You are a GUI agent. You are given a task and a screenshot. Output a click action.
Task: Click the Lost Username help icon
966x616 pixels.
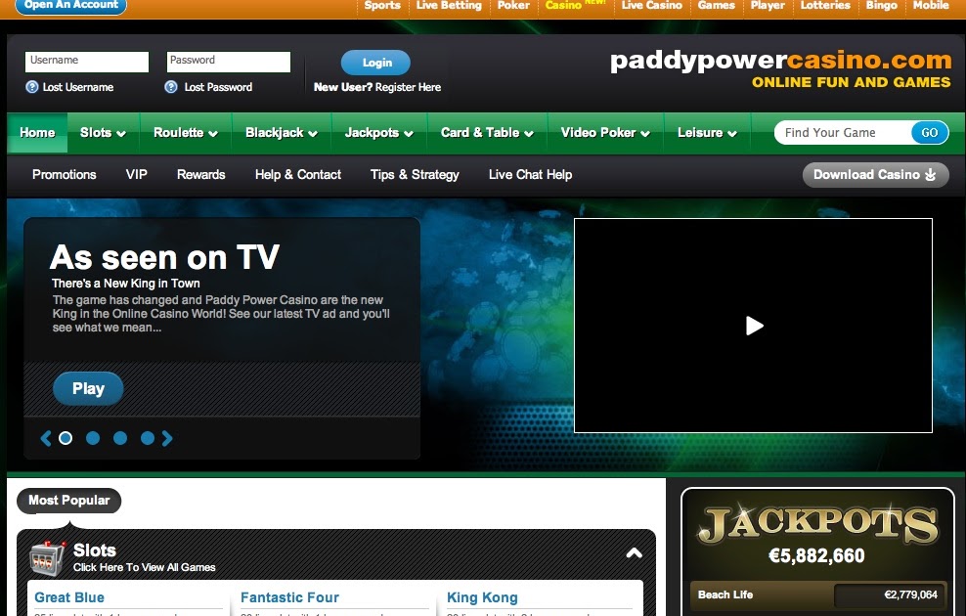[x=32, y=87]
